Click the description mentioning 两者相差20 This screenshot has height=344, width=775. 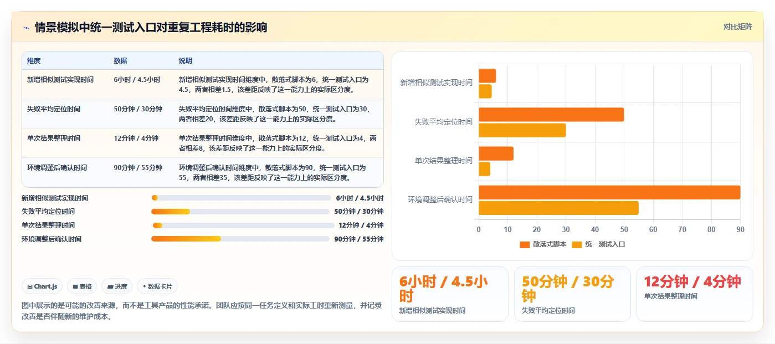pos(278,114)
